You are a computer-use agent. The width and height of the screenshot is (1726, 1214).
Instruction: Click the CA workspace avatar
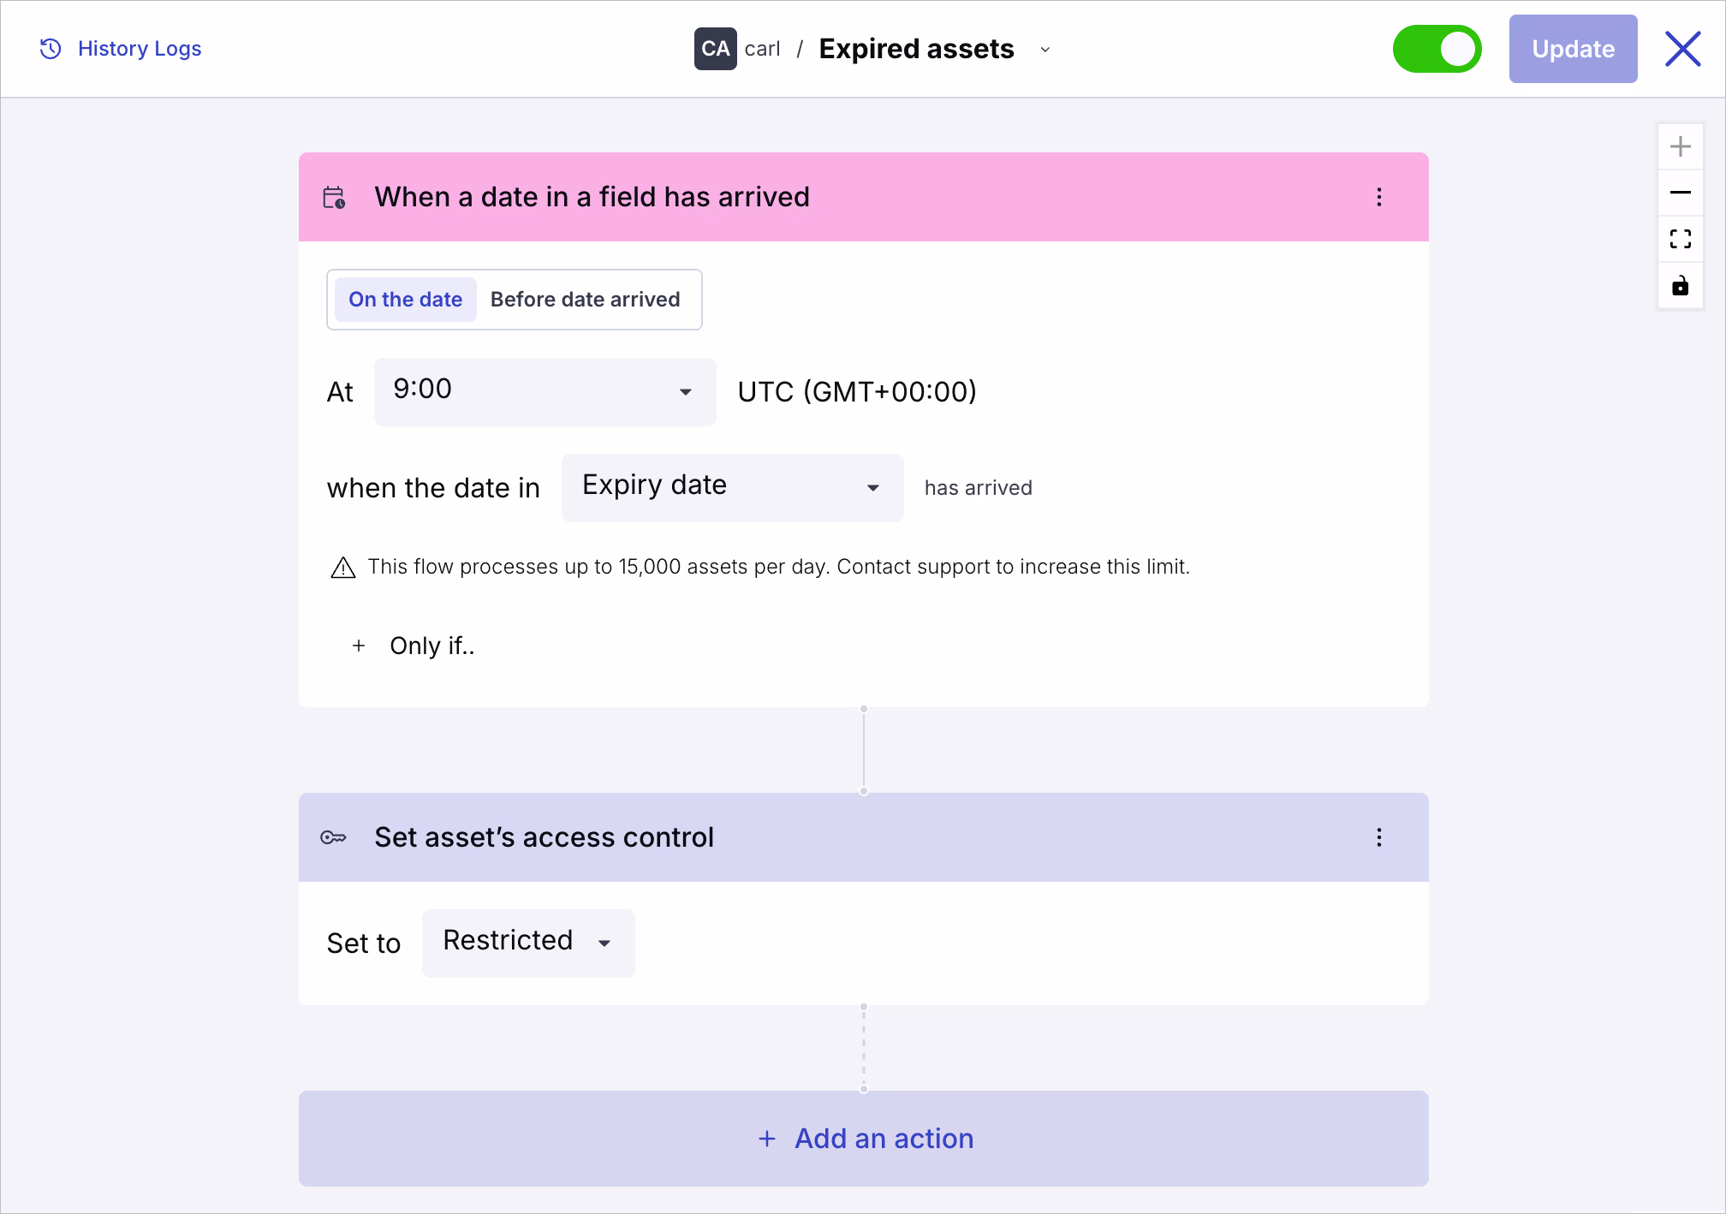(715, 49)
